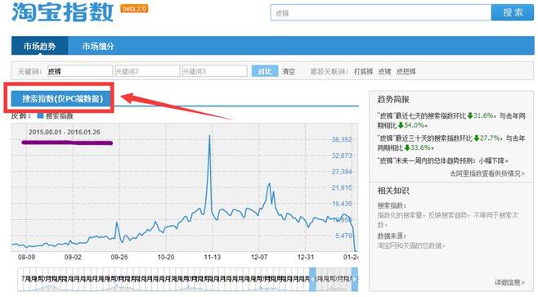538x297 pixels.
Task: Click the left handle of timeline range slider
Action: coord(312,280)
